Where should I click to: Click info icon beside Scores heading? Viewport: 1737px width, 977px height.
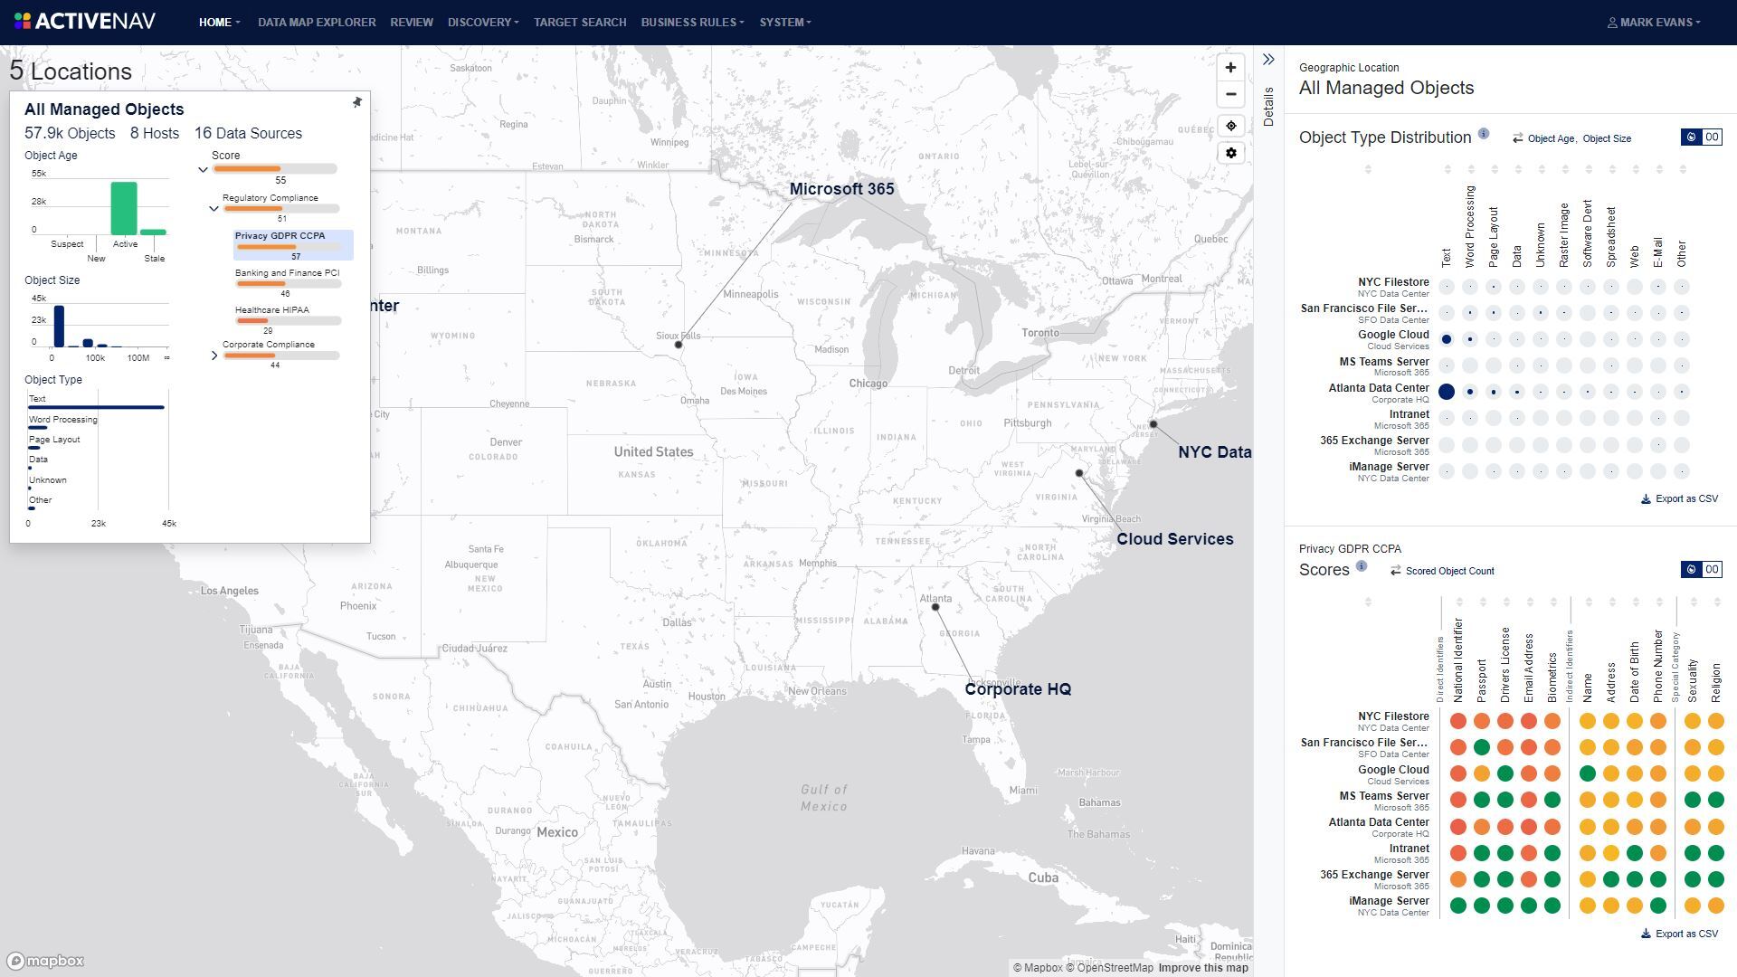[1362, 566]
